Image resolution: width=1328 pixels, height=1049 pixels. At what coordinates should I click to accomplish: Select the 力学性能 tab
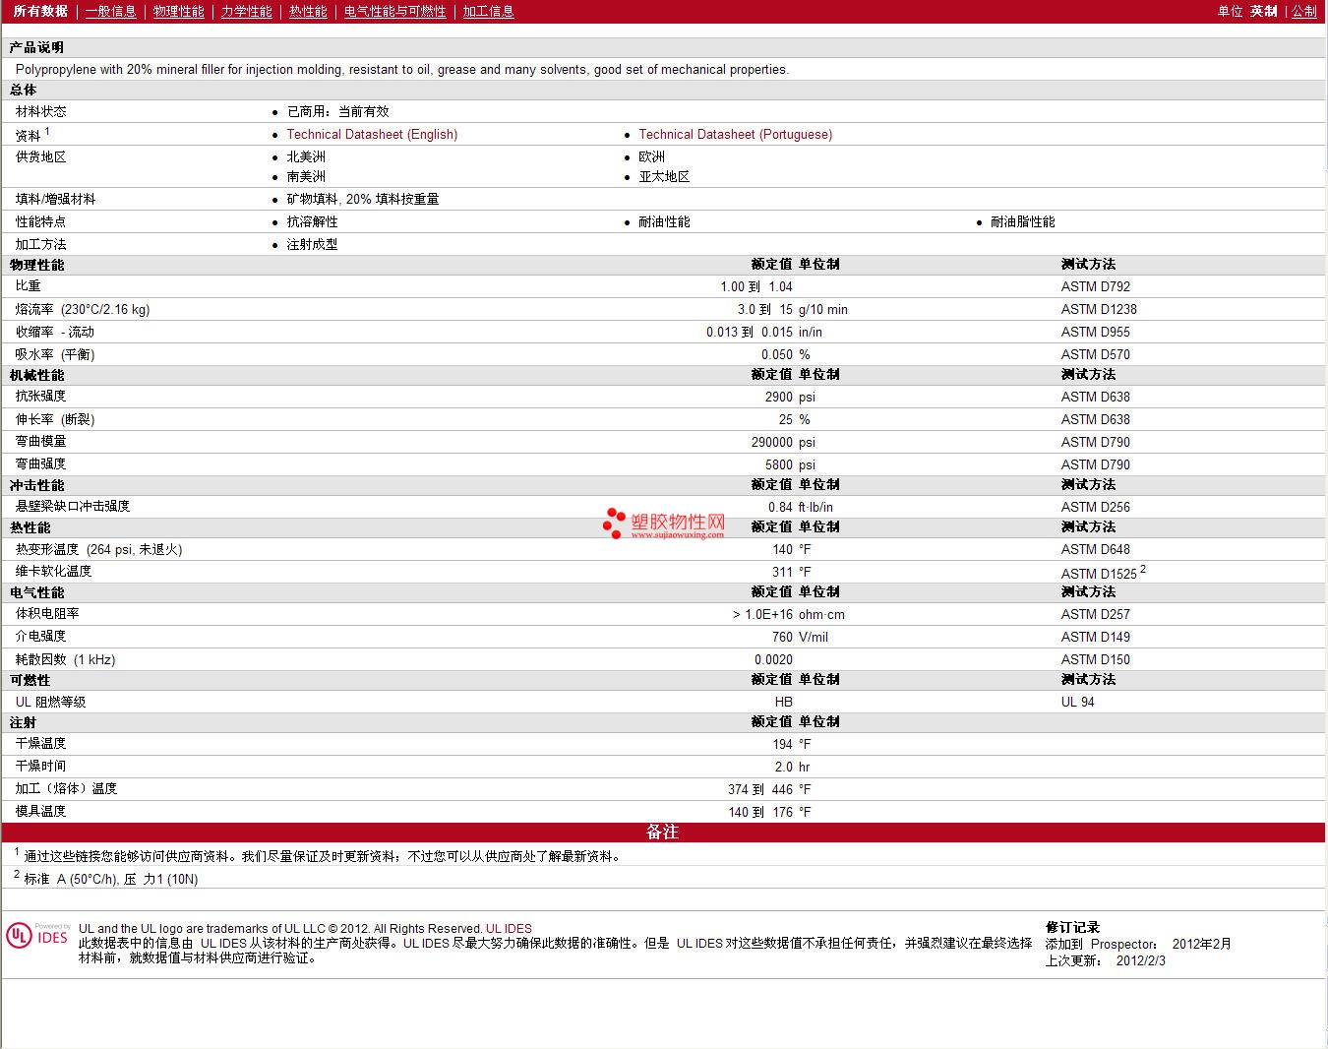pyautogui.click(x=246, y=12)
